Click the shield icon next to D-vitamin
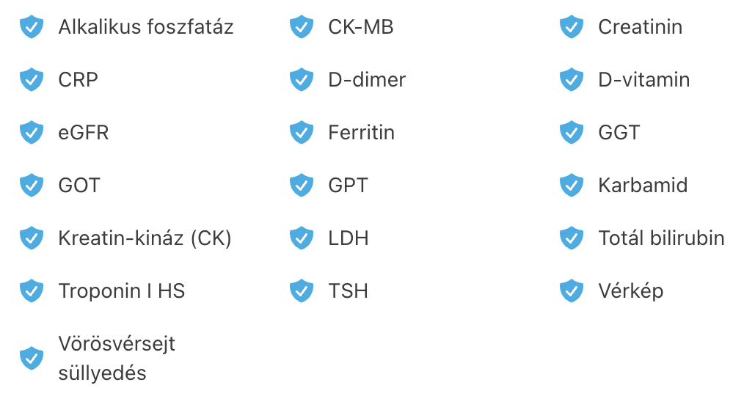Viewport: 744px width, 399px height. click(572, 79)
